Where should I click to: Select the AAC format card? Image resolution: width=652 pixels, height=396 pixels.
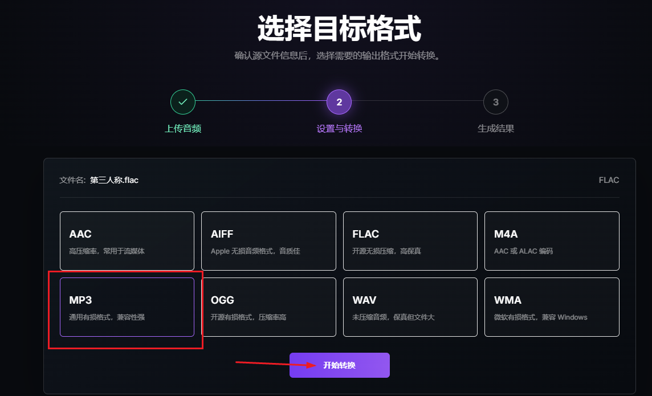(x=127, y=241)
